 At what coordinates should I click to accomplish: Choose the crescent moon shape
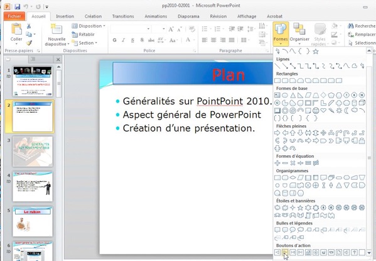click(x=346, y=111)
